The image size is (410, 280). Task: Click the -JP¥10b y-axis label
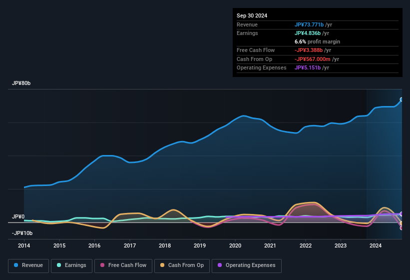click(22, 233)
